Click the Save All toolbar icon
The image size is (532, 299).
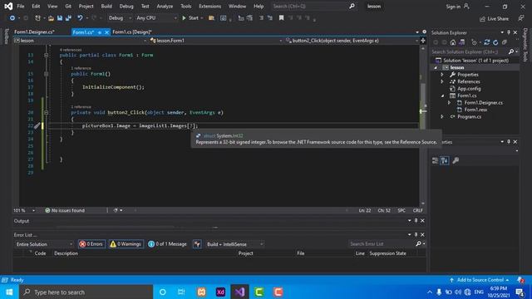click(x=68, y=18)
